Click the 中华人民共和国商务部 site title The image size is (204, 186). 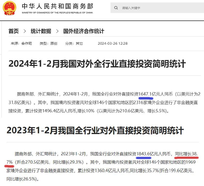tap(57, 6)
